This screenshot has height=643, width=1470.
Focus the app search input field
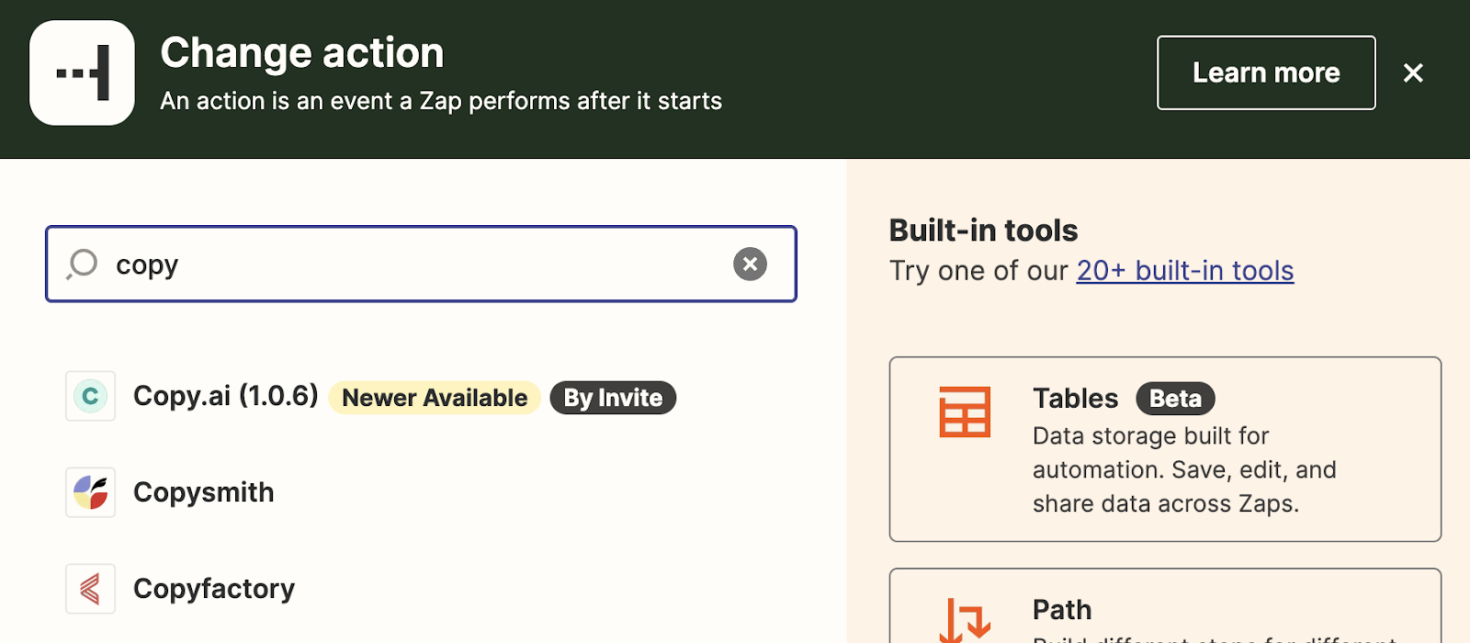coord(413,265)
